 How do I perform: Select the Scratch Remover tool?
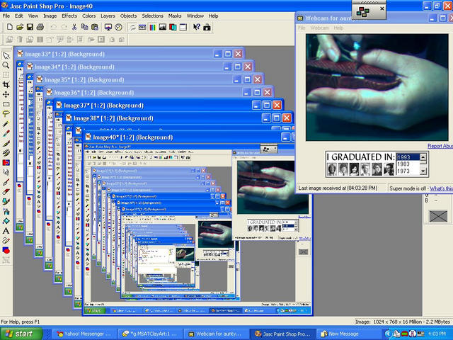6,182
